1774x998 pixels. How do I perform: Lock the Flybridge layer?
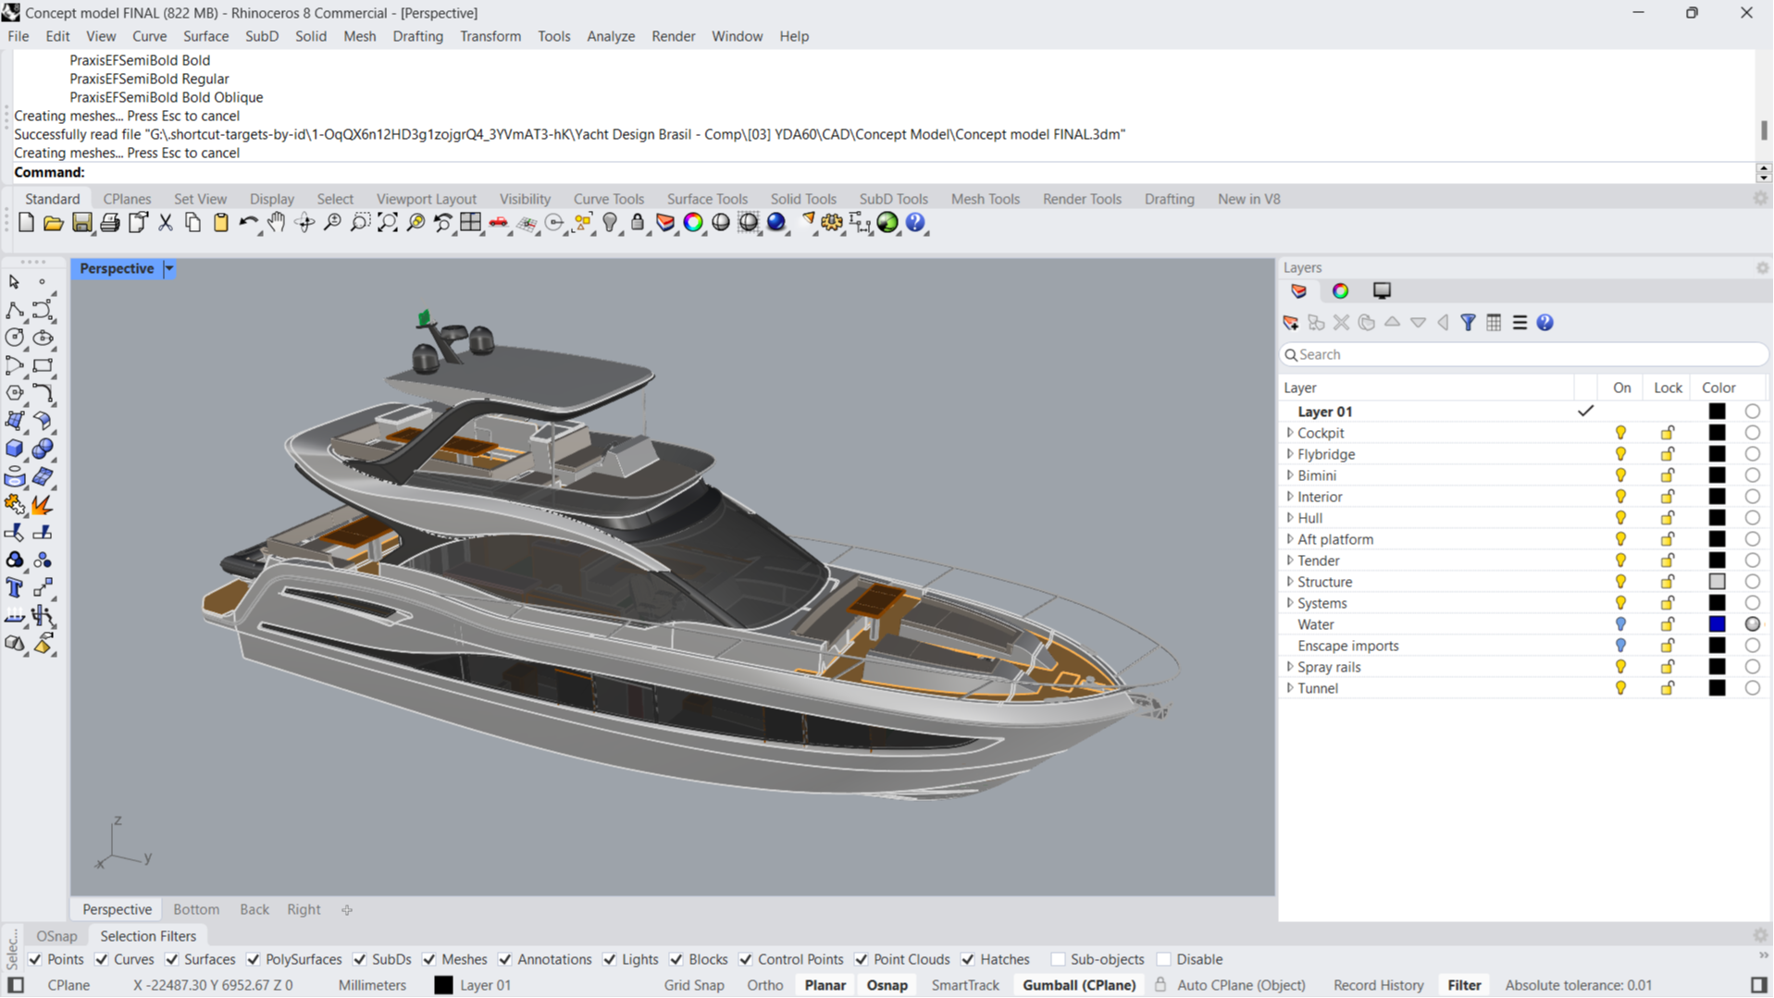click(1667, 454)
